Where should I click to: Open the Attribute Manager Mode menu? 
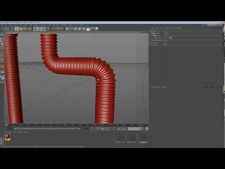pos(154,87)
